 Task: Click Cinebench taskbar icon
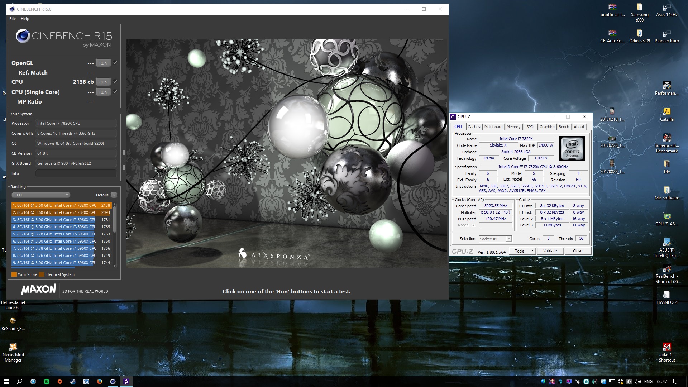[113, 382]
